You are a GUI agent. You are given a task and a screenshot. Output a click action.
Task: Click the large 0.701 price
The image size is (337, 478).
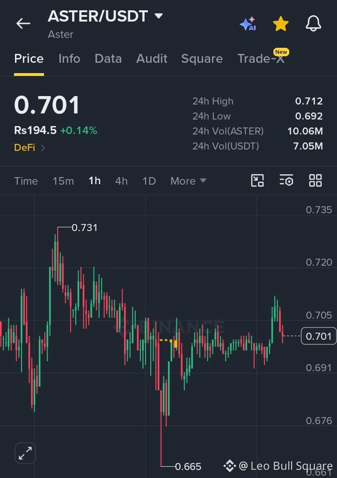(47, 105)
